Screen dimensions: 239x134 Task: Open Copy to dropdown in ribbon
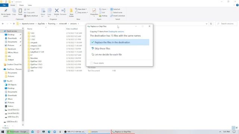pyautogui.click(x=49, y=13)
